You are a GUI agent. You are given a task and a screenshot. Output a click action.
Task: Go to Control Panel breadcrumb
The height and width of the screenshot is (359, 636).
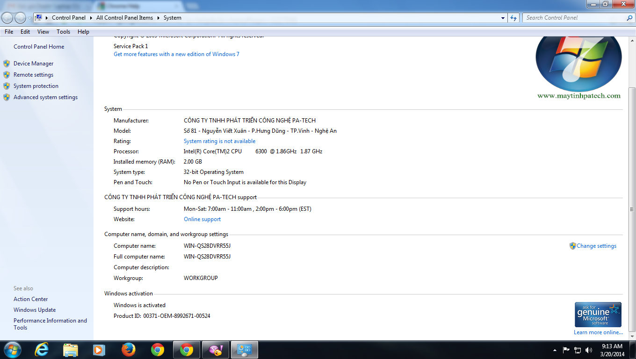[x=69, y=18]
